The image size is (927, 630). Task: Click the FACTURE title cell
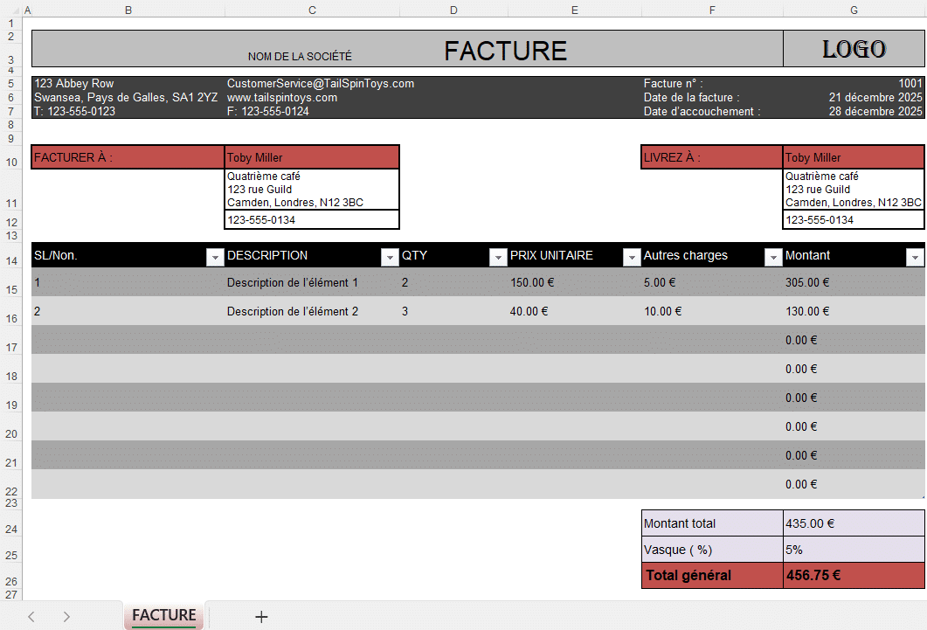click(505, 51)
